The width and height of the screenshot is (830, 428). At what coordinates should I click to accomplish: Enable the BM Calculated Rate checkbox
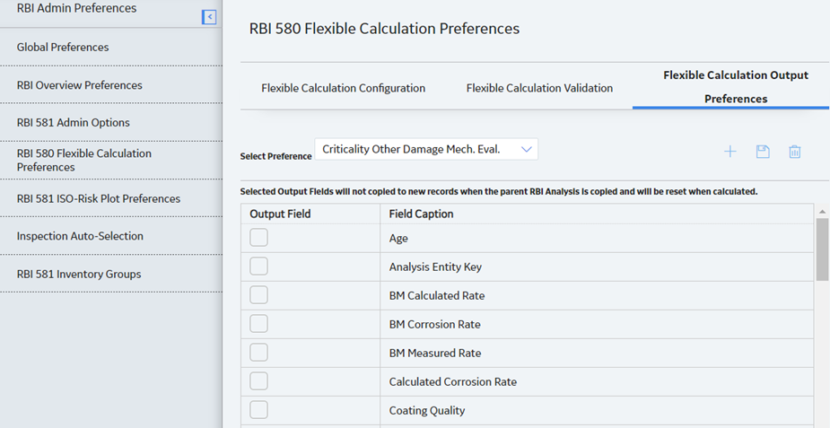click(258, 294)
